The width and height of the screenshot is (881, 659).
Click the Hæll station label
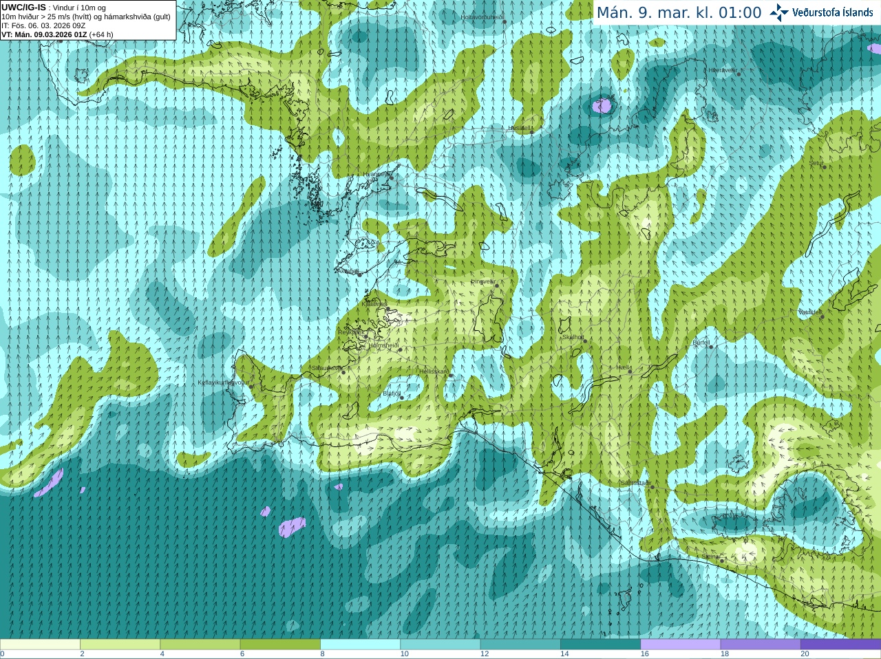[623, 367]
